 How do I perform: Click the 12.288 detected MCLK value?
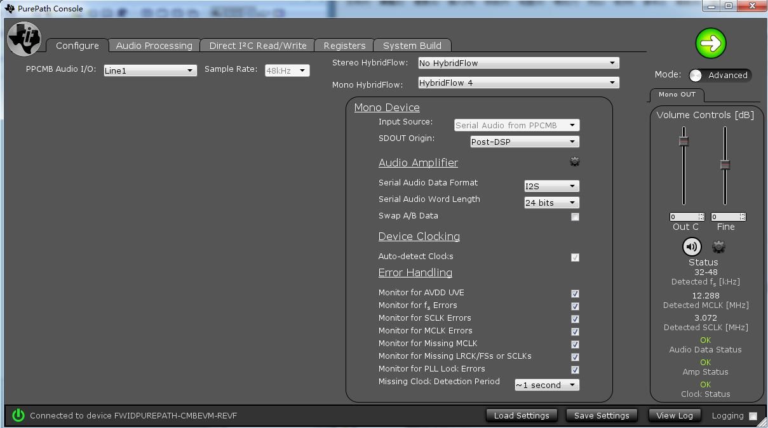[x=706, y=295]
